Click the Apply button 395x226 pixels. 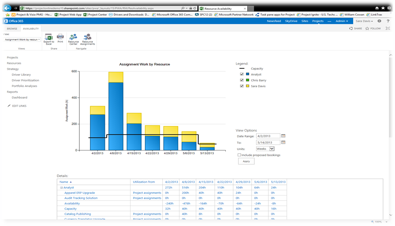click(x=246, y=161)
